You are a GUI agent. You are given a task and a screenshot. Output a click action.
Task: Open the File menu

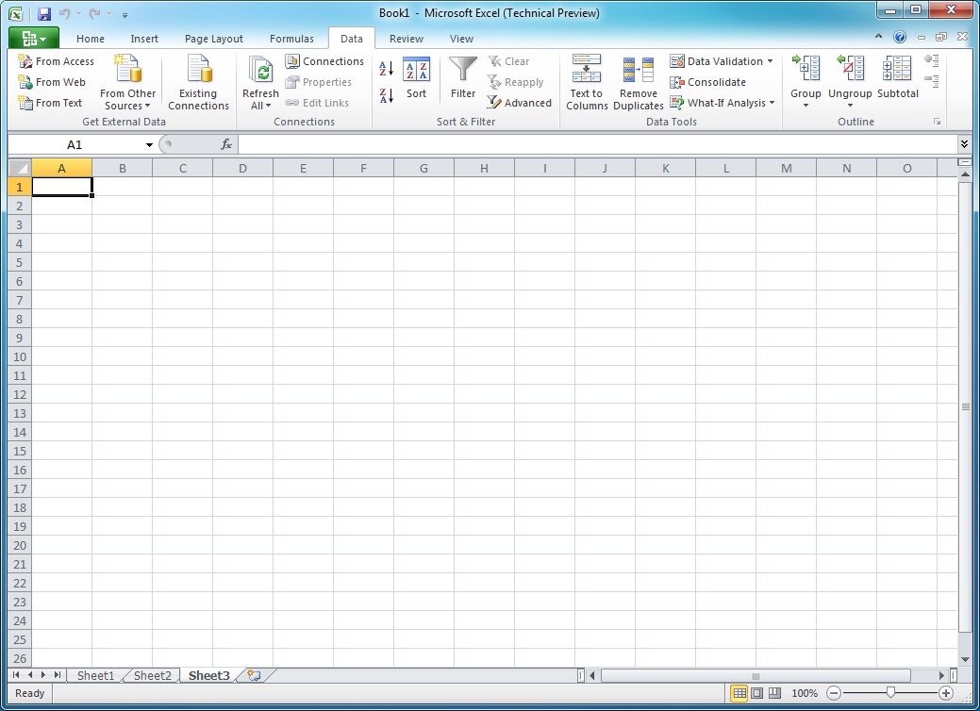point(32,37)
